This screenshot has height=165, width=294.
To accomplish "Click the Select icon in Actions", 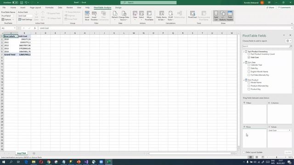I will pos(141,16).
